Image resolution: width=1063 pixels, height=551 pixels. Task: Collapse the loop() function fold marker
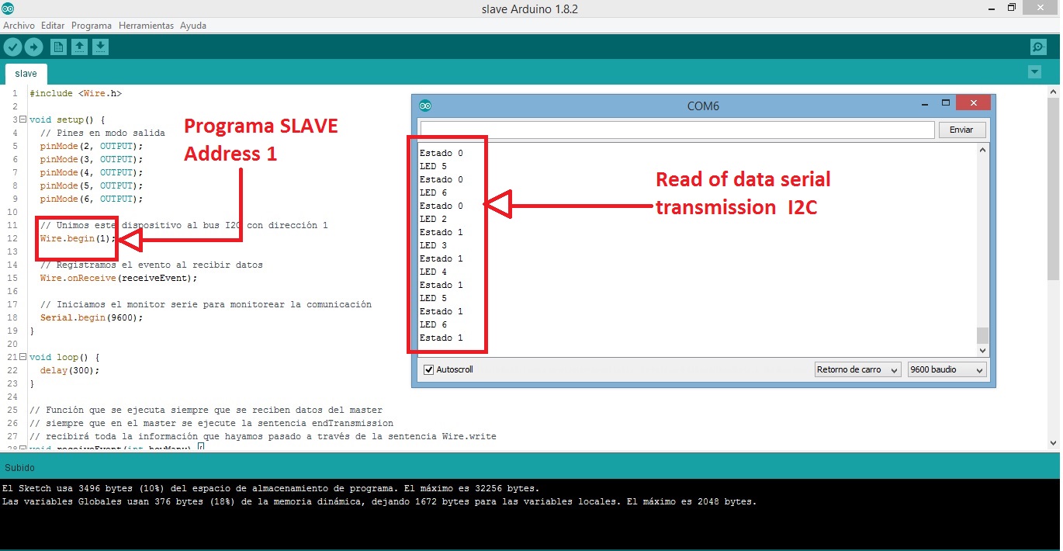23,358
